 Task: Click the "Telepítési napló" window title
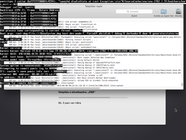coord(94,6)
